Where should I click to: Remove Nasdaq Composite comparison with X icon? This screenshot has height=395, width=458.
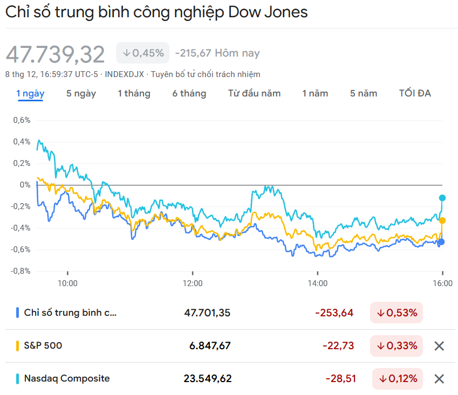point(439,379)
